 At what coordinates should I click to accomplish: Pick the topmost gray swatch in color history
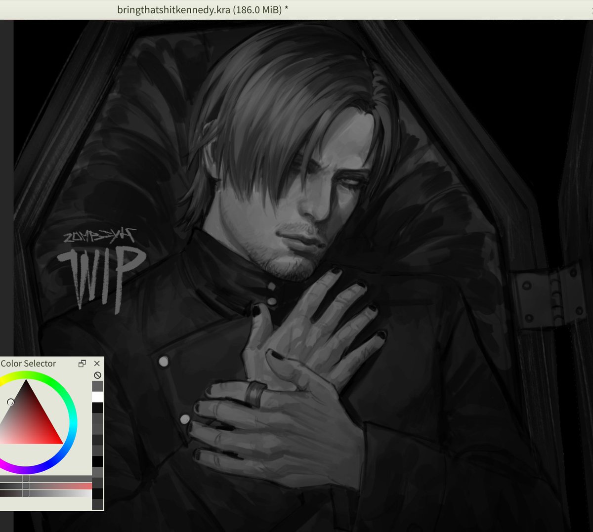97,386
